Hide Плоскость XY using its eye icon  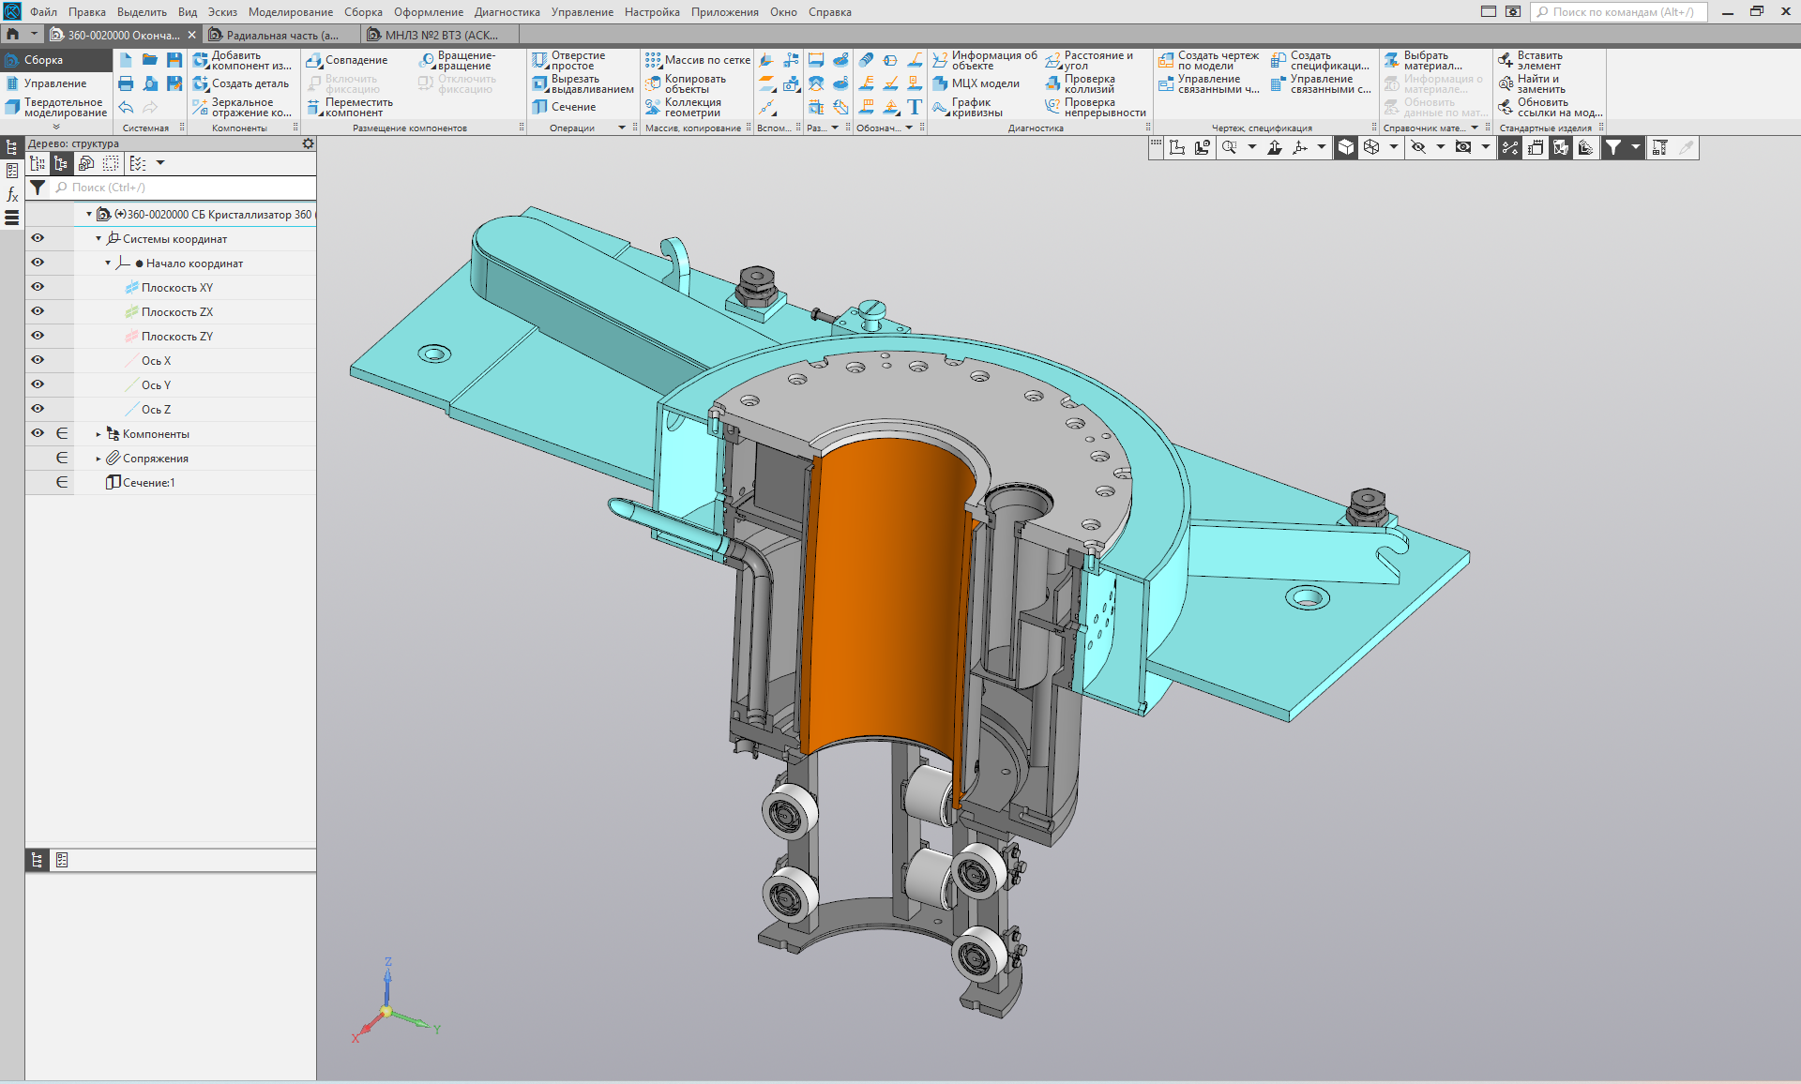pyautogui.click(x=38, y=287)
